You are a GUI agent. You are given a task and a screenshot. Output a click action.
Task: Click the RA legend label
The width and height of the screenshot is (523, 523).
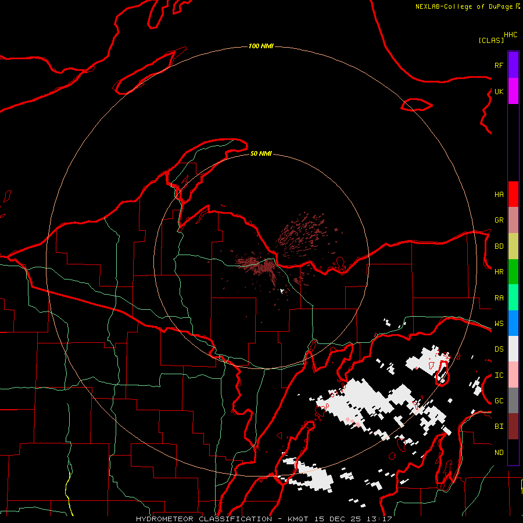click(x=499, y=298)
